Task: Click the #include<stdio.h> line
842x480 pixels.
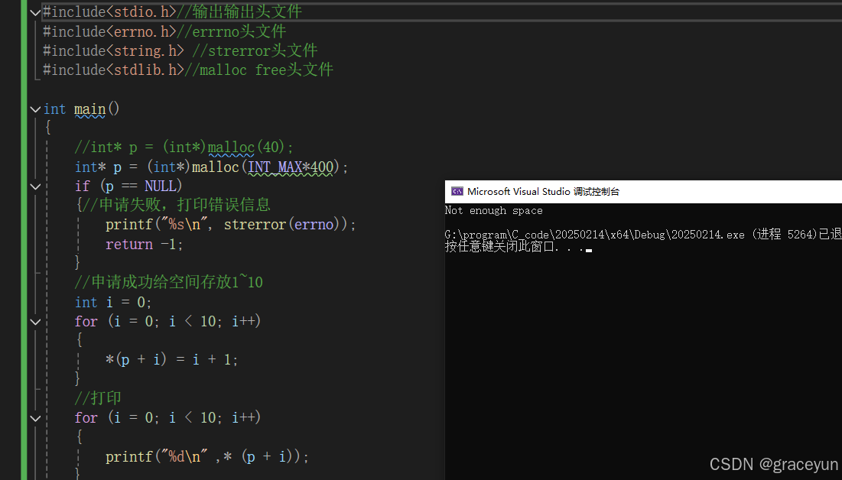Action: pyautogui.click(x=172, y=11)
